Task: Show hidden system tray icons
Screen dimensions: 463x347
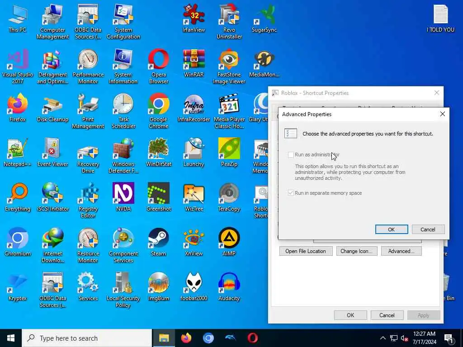Action: point(383,338)
